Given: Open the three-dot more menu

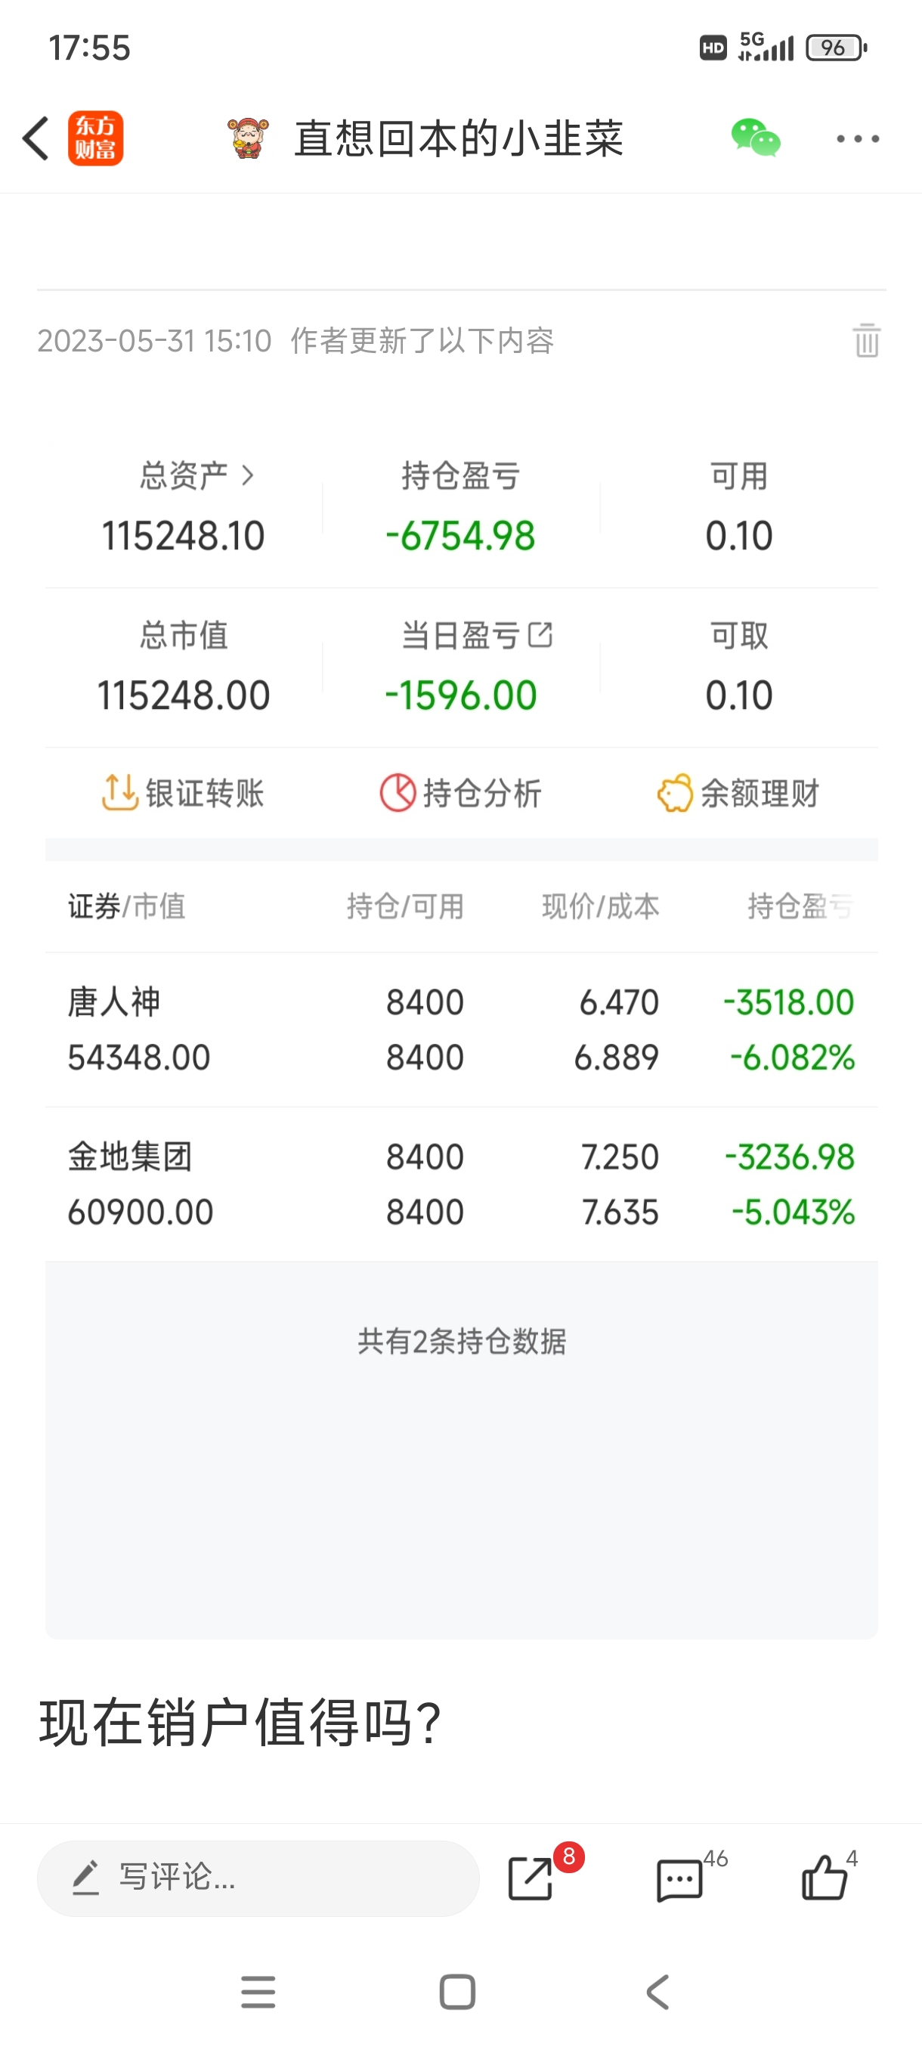Looking at the screenshot, I should point(858,138).
